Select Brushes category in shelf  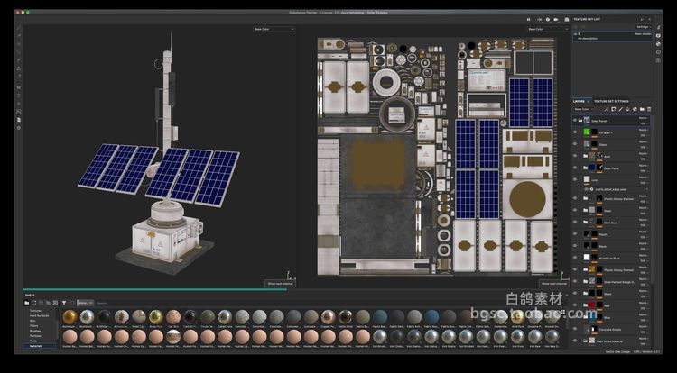click(35, 331)
